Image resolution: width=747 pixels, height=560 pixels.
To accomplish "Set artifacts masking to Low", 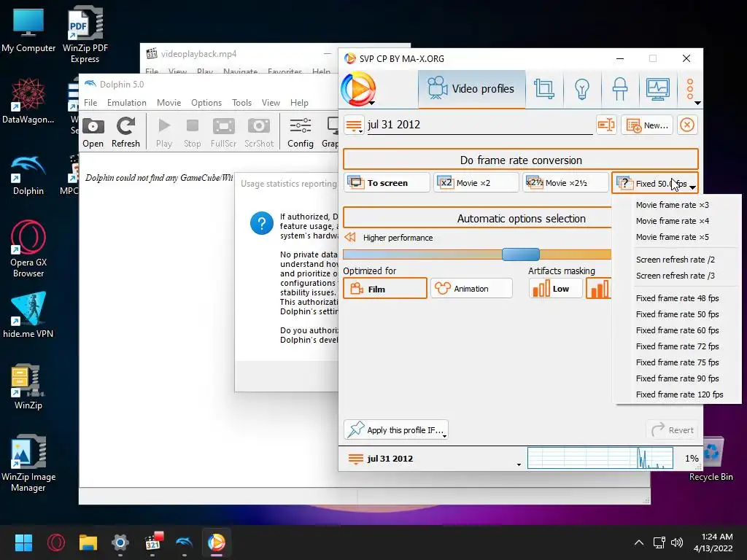I will click(x=555, y=289).
